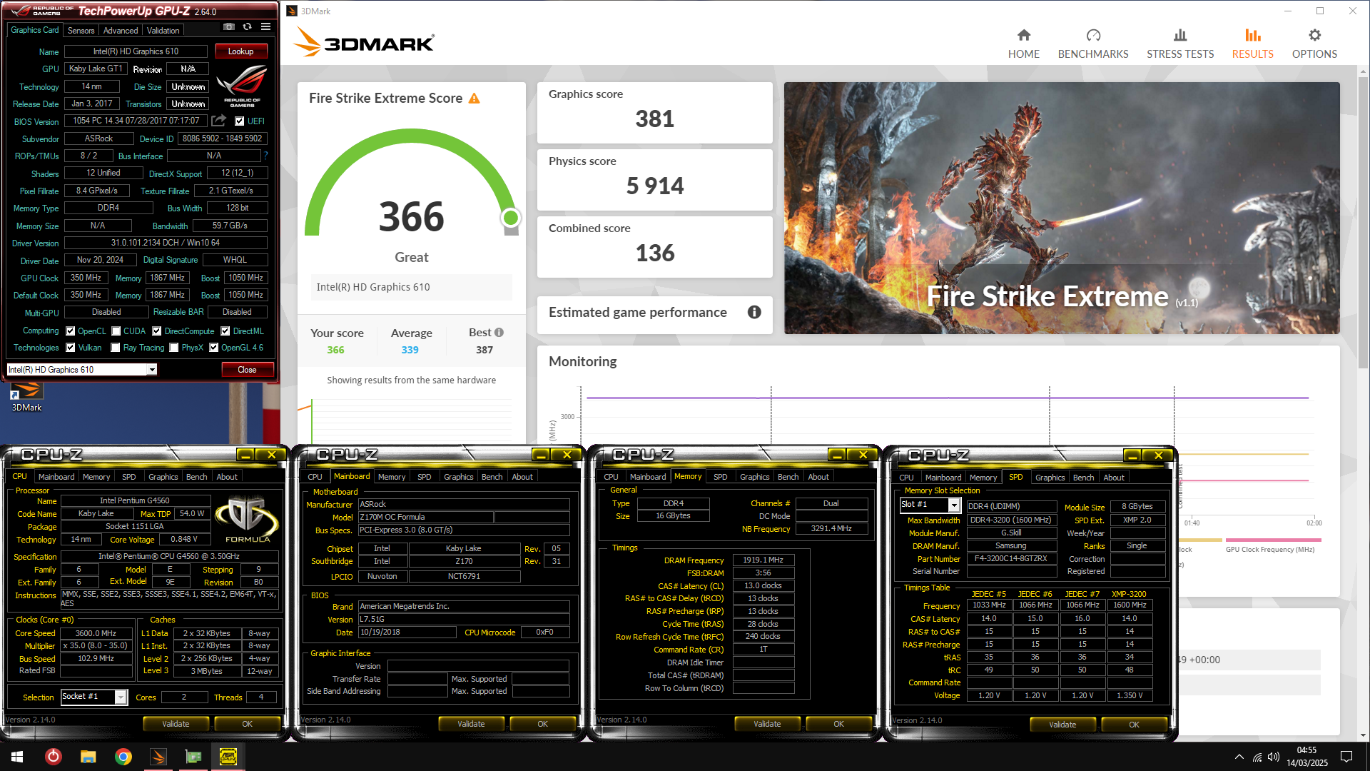Viewport: 1370px width, 771px height.
Task: Click the CPU-Z taskbar icon
Action: pos(228,757)
